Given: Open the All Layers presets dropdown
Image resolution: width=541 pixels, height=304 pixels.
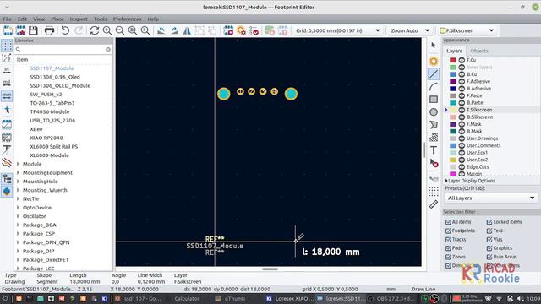Looking at the screenshot, I should tap(490, 198).
